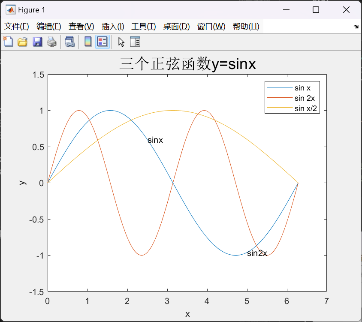This screenshot has height=322, width=362.
Task: Click the Link Plot icon
Action: coord(69,42)
